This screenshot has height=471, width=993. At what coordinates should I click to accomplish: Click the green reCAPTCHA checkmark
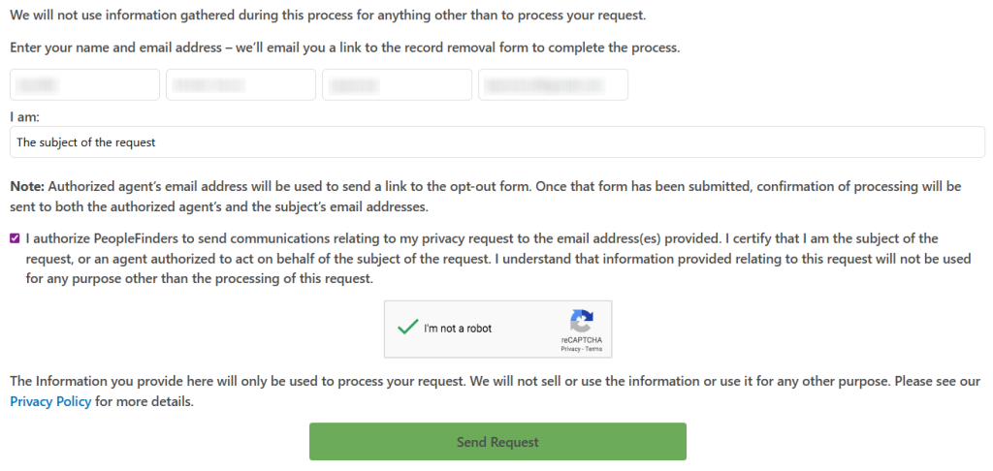406,328
